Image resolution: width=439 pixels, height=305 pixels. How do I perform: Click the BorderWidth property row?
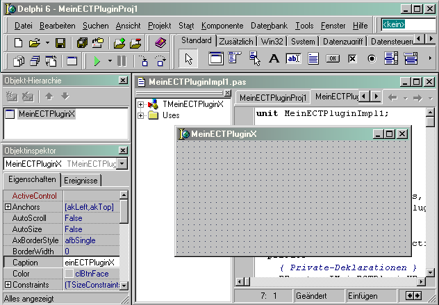point(61,252)
